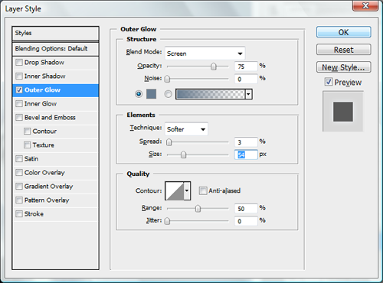Click the Range value field
Image resolution: width=383 pixels, height=283 pixels.
246,209
